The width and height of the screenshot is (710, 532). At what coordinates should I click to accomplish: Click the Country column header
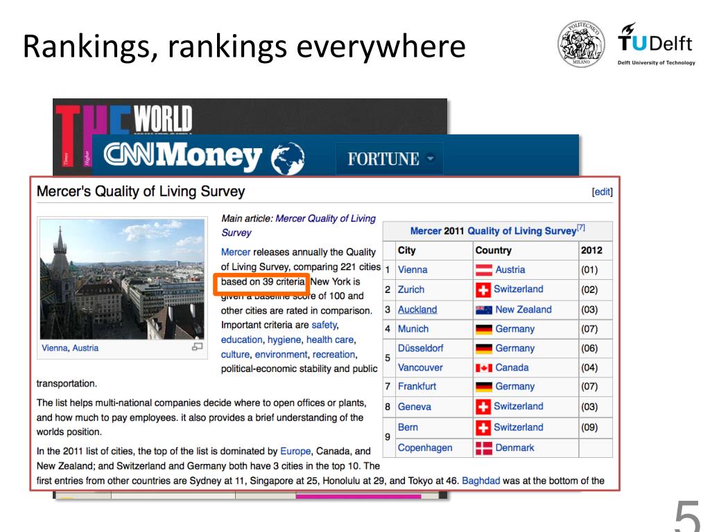(x=493, y=250)
